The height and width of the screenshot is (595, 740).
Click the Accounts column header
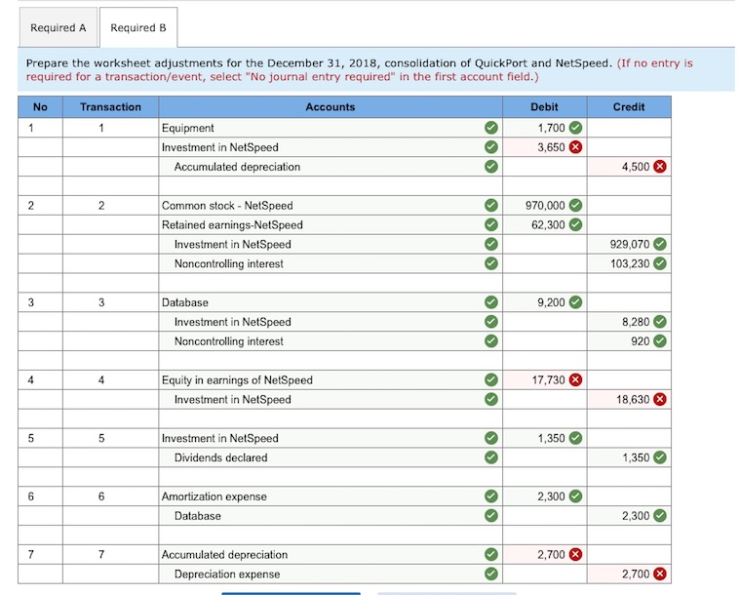(331, 107)
